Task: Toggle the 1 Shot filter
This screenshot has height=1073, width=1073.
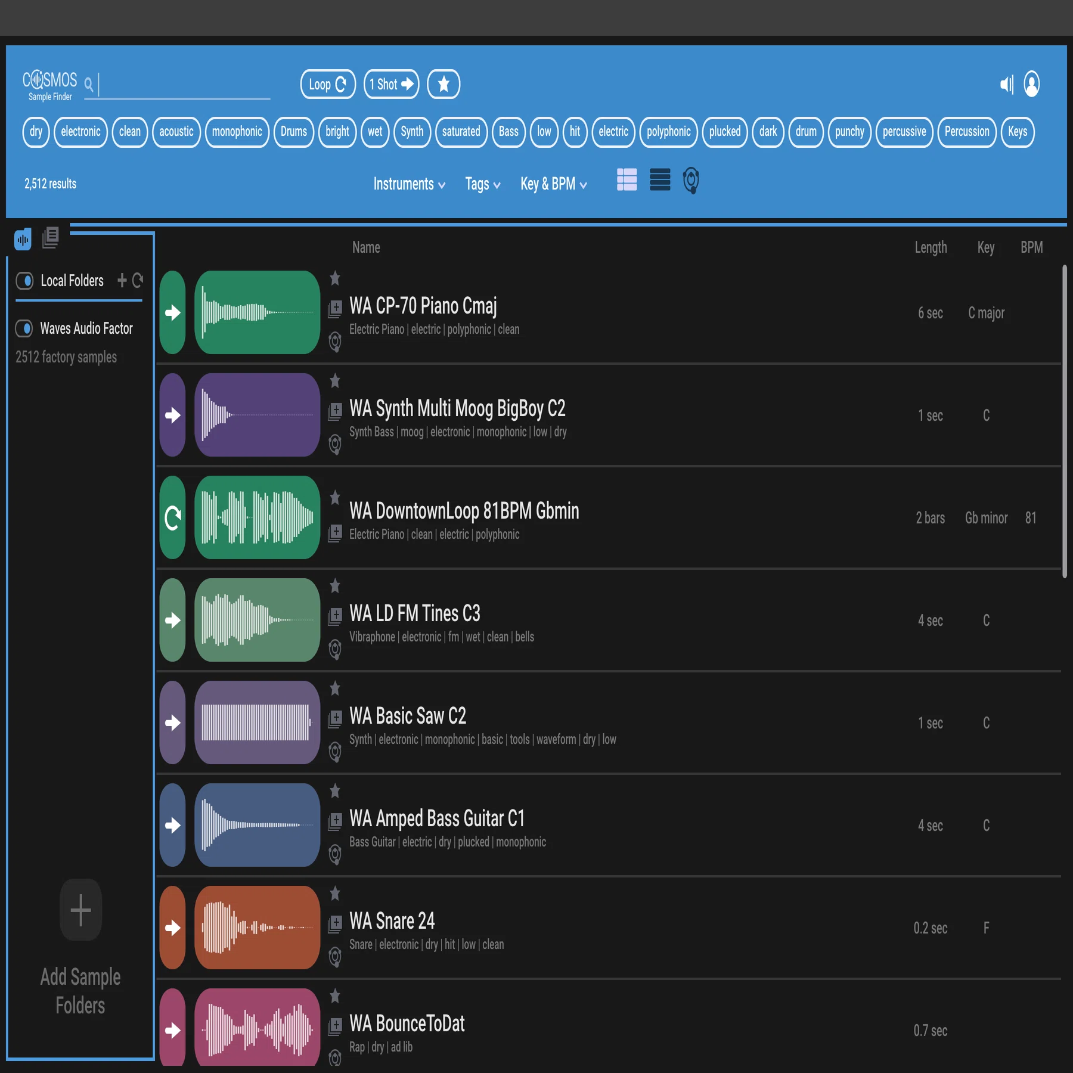Action: pos(391,84)
